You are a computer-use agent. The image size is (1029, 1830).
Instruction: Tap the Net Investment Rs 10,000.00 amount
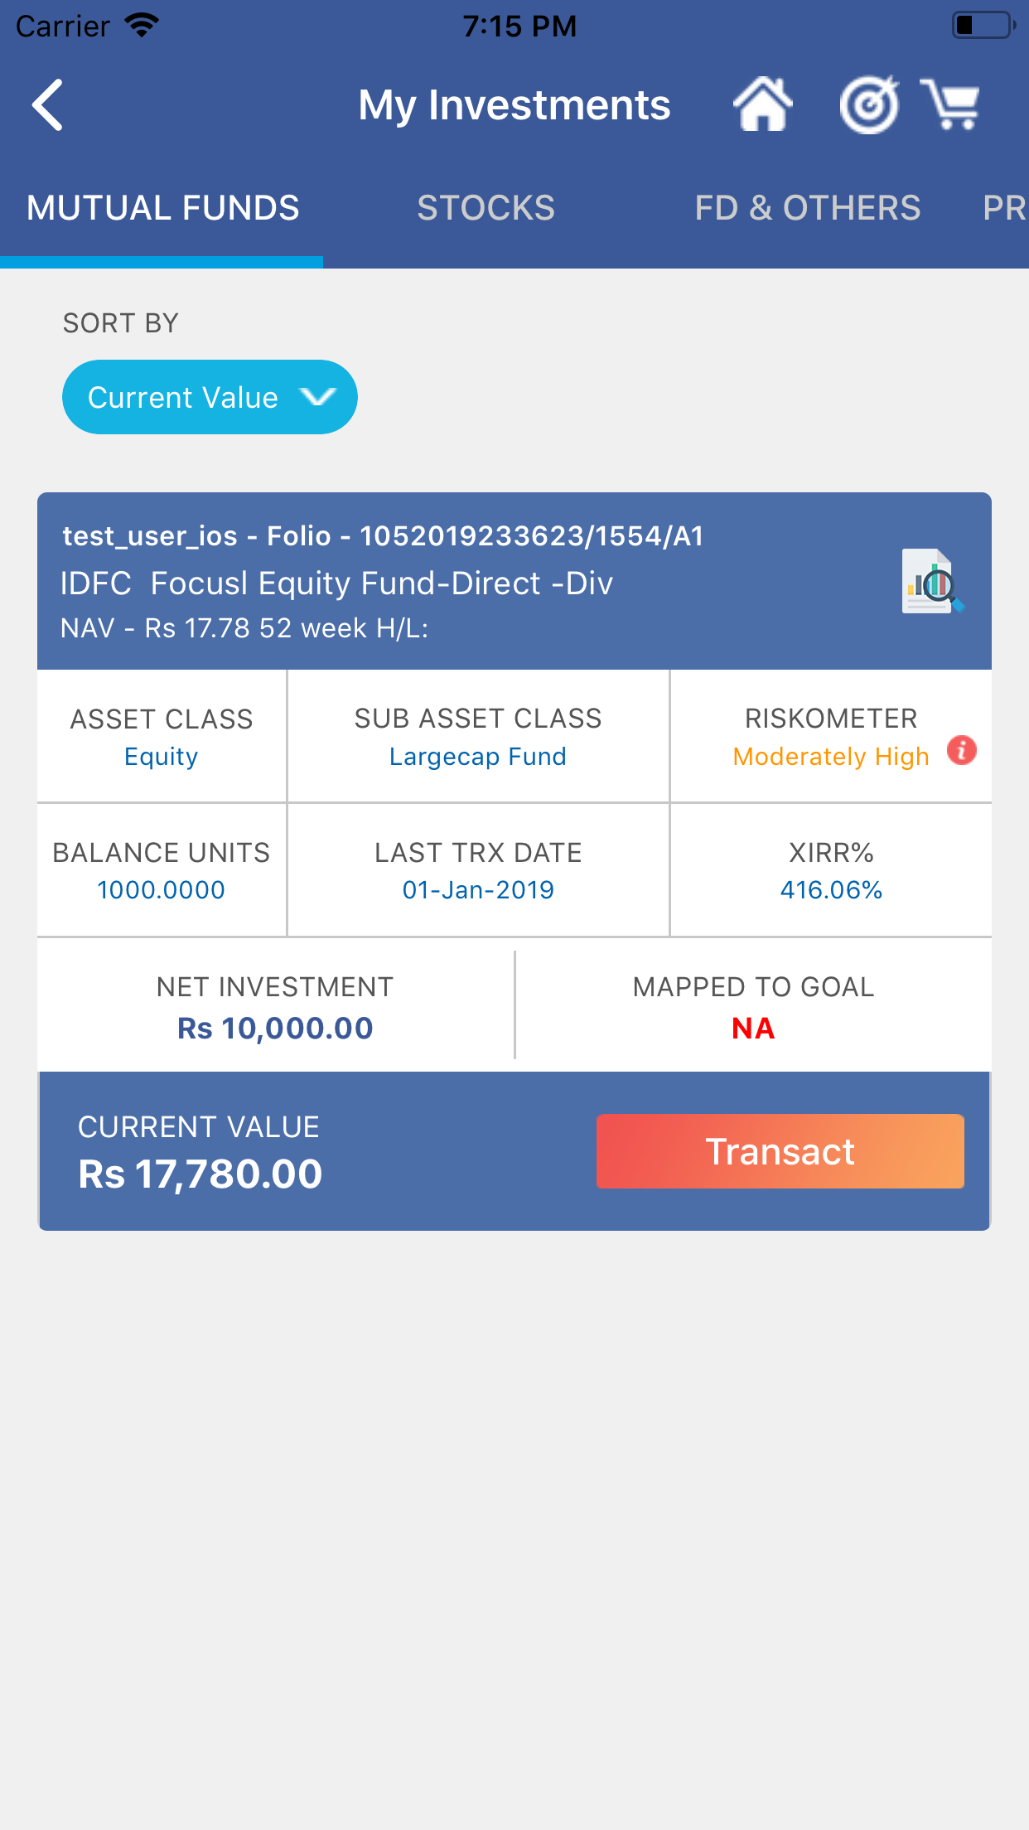(x=275, y=1029)
